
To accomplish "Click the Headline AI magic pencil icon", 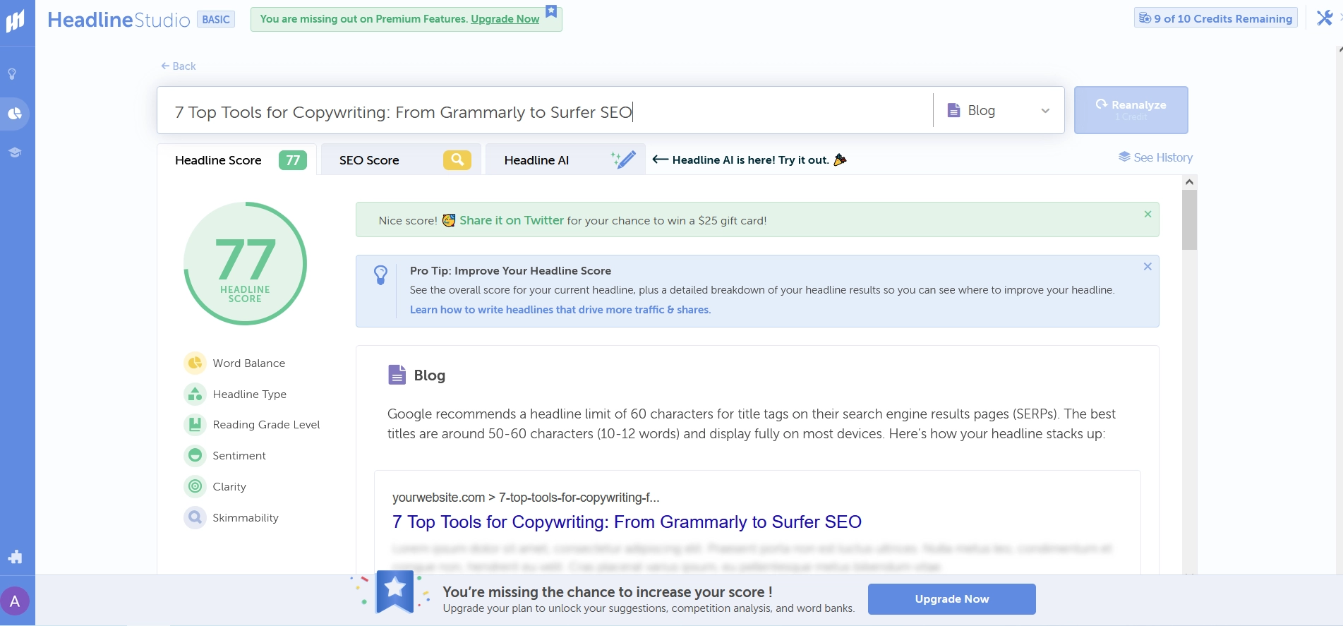I will (624, 160).
